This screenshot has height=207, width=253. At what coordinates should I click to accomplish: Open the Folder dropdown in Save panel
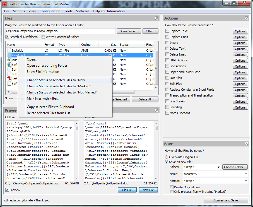point(218,167)
